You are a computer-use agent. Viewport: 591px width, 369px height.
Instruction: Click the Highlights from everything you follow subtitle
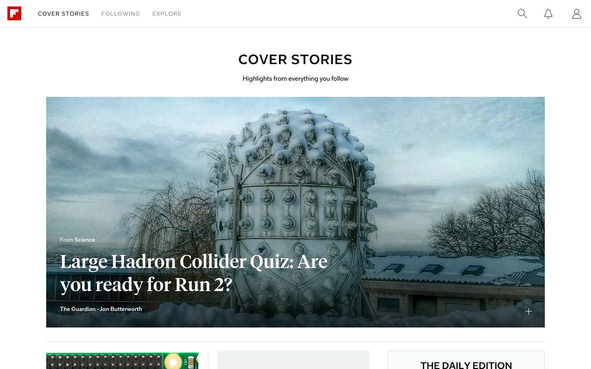click(x=295, y=79)
